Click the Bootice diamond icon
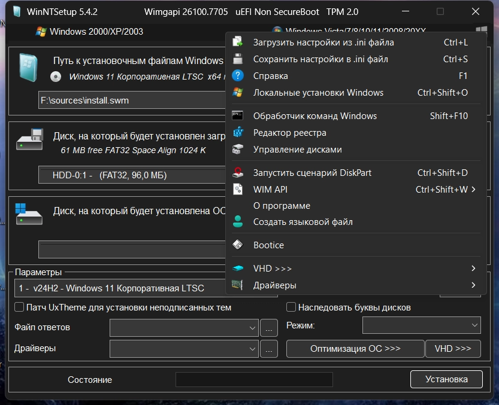The height and width of the screenshot is (405, 499). pos(238,245)
